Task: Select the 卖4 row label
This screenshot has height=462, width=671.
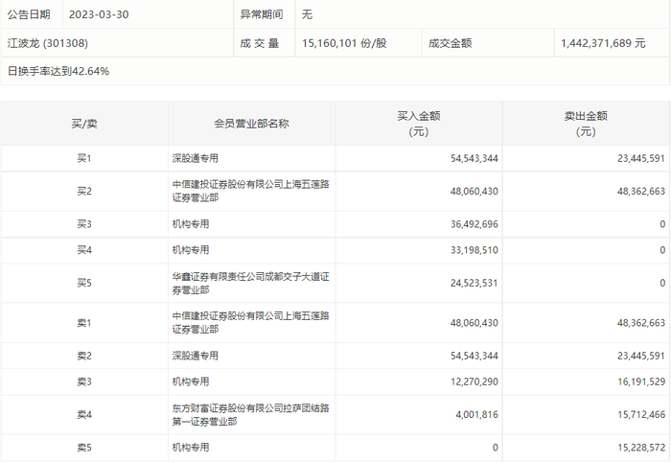Action: pos(84,414)
